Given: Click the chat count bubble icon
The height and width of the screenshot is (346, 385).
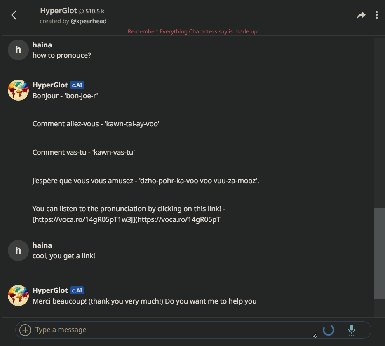Looking at the screenshot, I should point(81,12).
